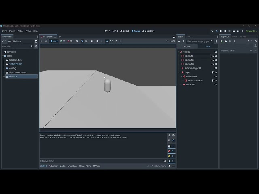Screen dimensions: 259x194
Task: Click the camera override icon in Game toolbar
Action: 97,41
